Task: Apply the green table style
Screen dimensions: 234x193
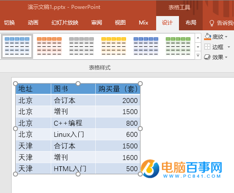Action: pos(178,46)
